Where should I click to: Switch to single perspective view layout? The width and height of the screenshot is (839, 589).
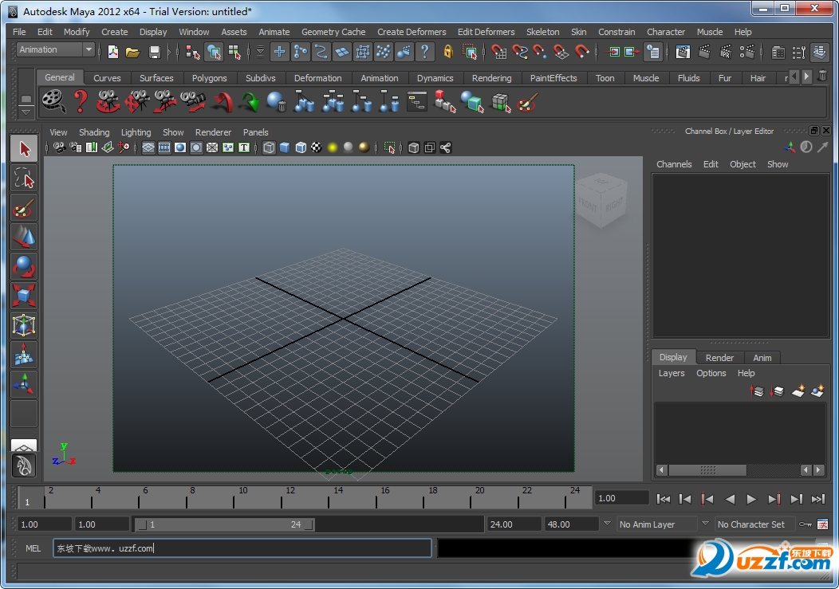click(24, 445)
